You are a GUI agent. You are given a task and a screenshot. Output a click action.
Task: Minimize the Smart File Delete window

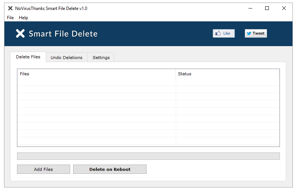tap(250, 8)
